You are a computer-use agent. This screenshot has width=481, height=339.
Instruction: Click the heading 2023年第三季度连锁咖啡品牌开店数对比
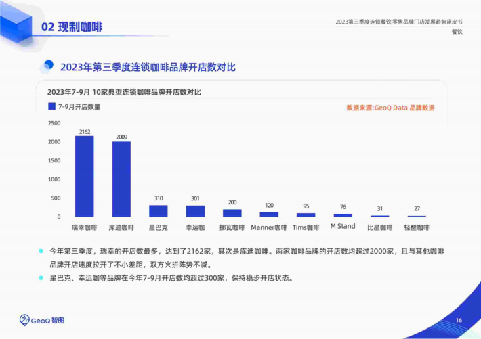pyautogui.click(x=148, y=67)
